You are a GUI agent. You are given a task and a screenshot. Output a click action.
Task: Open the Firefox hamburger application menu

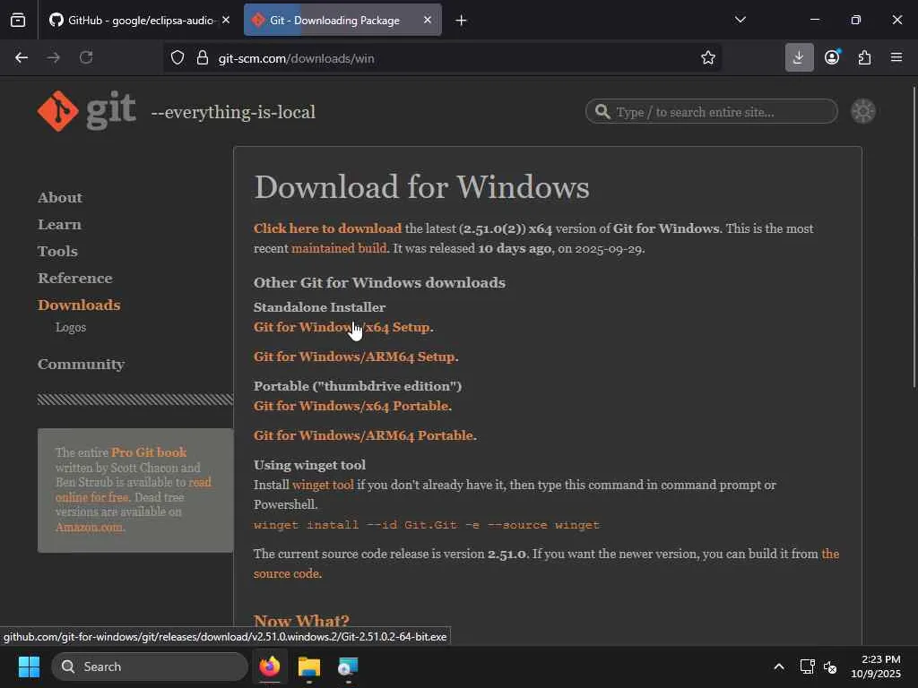point(896,57)
